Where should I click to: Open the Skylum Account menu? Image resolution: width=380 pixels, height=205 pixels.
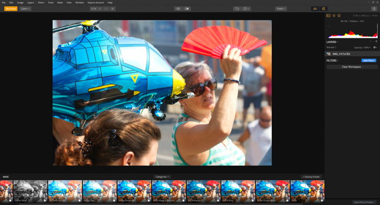pyautogui.click(x=96, y=3)
